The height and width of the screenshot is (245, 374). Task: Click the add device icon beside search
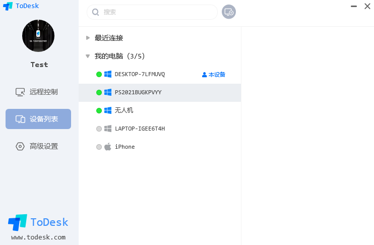(x=229, y=12)
